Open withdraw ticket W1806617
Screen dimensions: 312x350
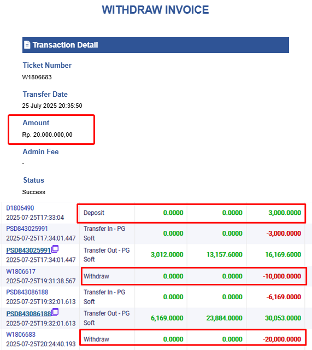click(21, 271)
